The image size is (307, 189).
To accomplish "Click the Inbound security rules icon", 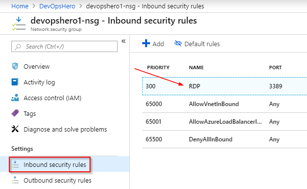I will click(15, 164).
